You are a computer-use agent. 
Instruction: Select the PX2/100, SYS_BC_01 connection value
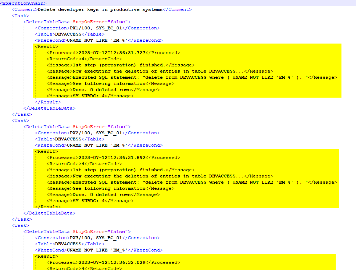pos(97,133)
